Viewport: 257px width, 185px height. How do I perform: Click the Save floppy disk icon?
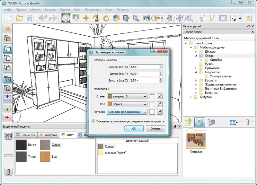30,18
